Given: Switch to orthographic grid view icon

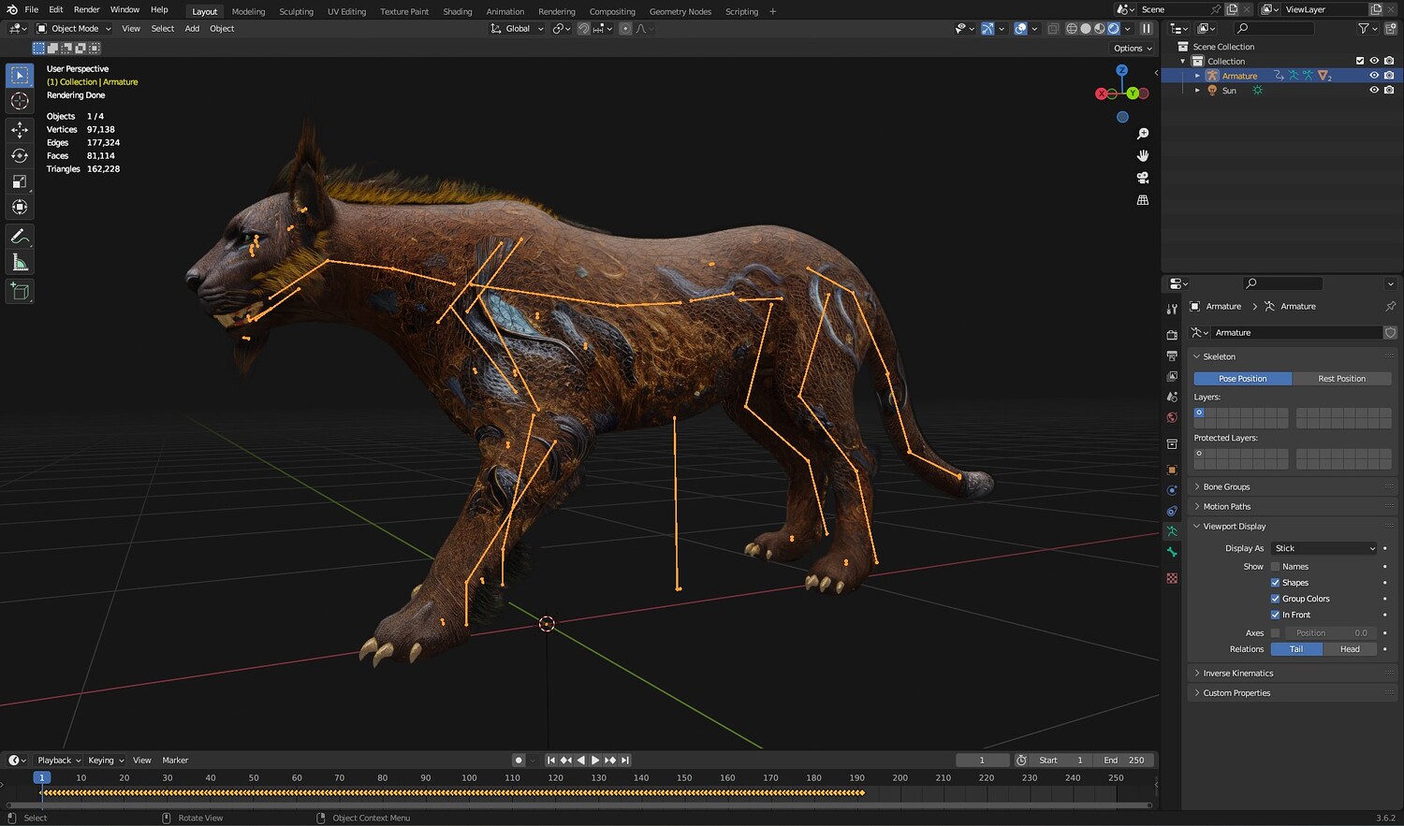Looking at the screenshot, I should coord(1143,200).
